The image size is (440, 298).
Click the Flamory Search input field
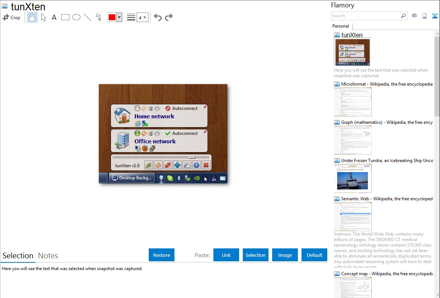[x=366, y=16]
